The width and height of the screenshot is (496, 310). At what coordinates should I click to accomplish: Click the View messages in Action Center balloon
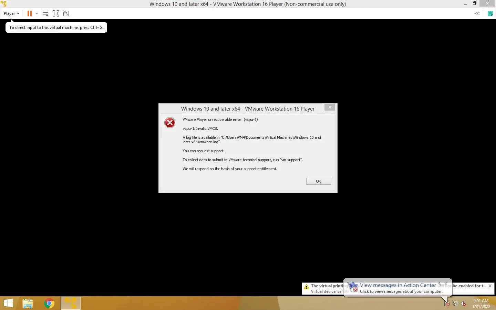[x=397, y=288]
